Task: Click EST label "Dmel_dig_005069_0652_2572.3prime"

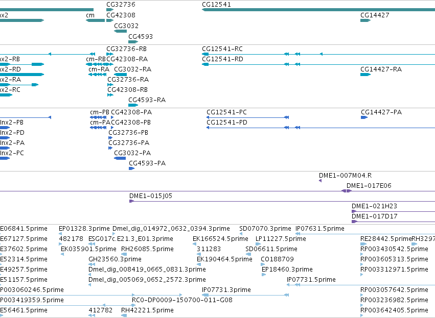Action: click(147, 280)
